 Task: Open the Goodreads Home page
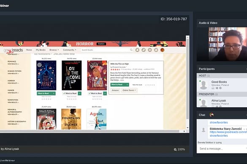coord(29,50)
